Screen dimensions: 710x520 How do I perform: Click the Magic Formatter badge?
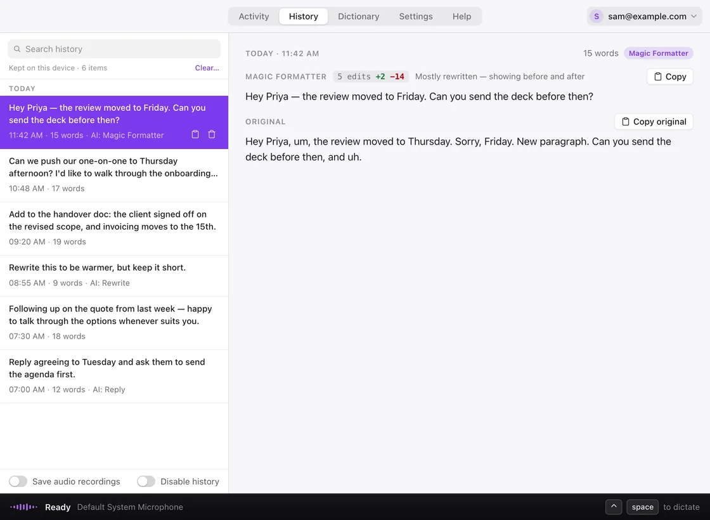pos(658,53)
